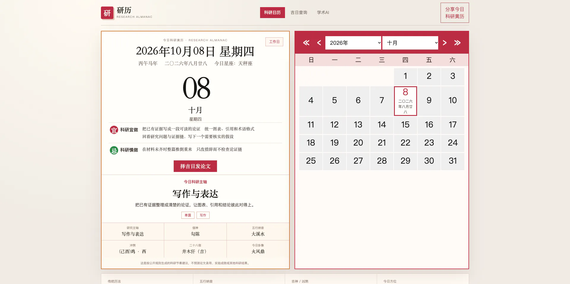Select the highlighted date 8

coord(406,101)
